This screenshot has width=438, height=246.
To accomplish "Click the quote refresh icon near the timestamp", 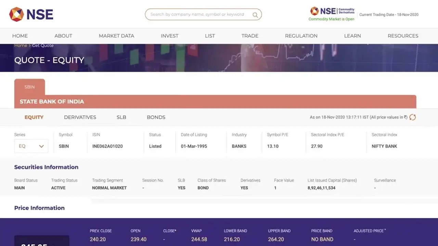I will pos(412,117).
